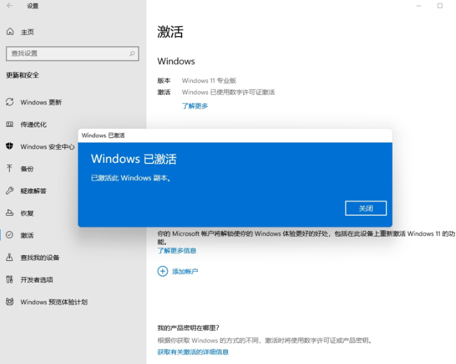Screen dimensions: 456x364
Task: Click the Backup upward arrow icon
Action: point(10,168)
